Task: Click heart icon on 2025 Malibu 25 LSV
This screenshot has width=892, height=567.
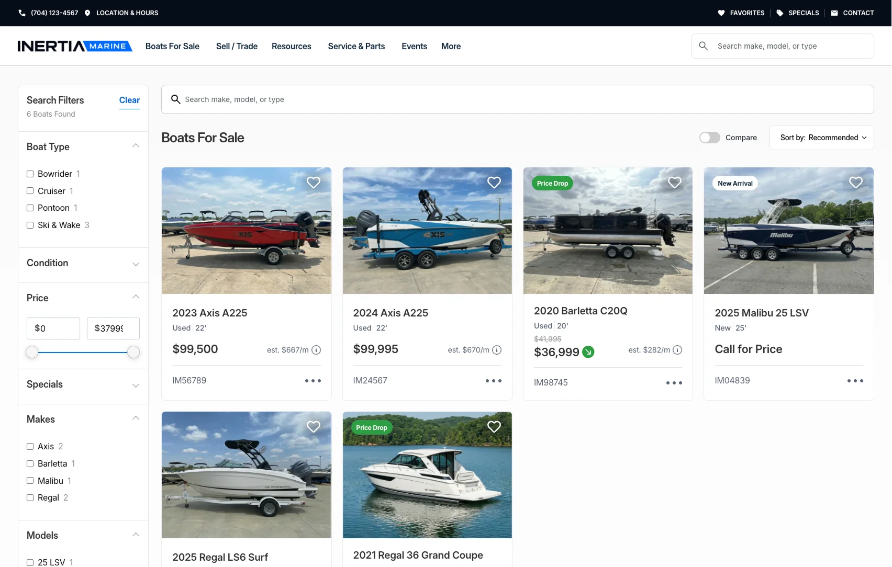Action: [855, 183]
